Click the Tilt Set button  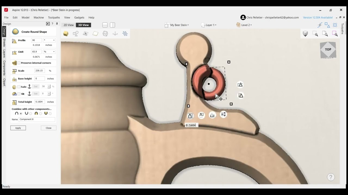click(x=36, y=94)
